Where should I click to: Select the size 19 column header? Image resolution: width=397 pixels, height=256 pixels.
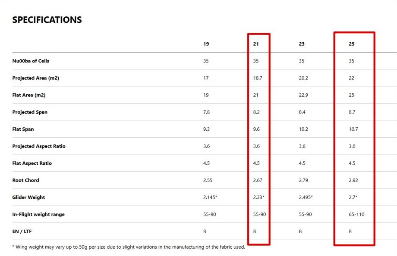[206, 44]
